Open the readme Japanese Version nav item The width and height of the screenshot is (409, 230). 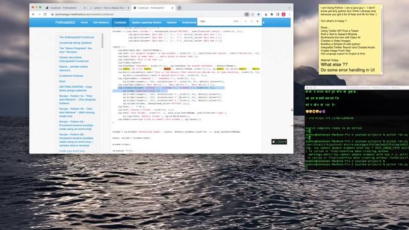[x=146, y=22]
